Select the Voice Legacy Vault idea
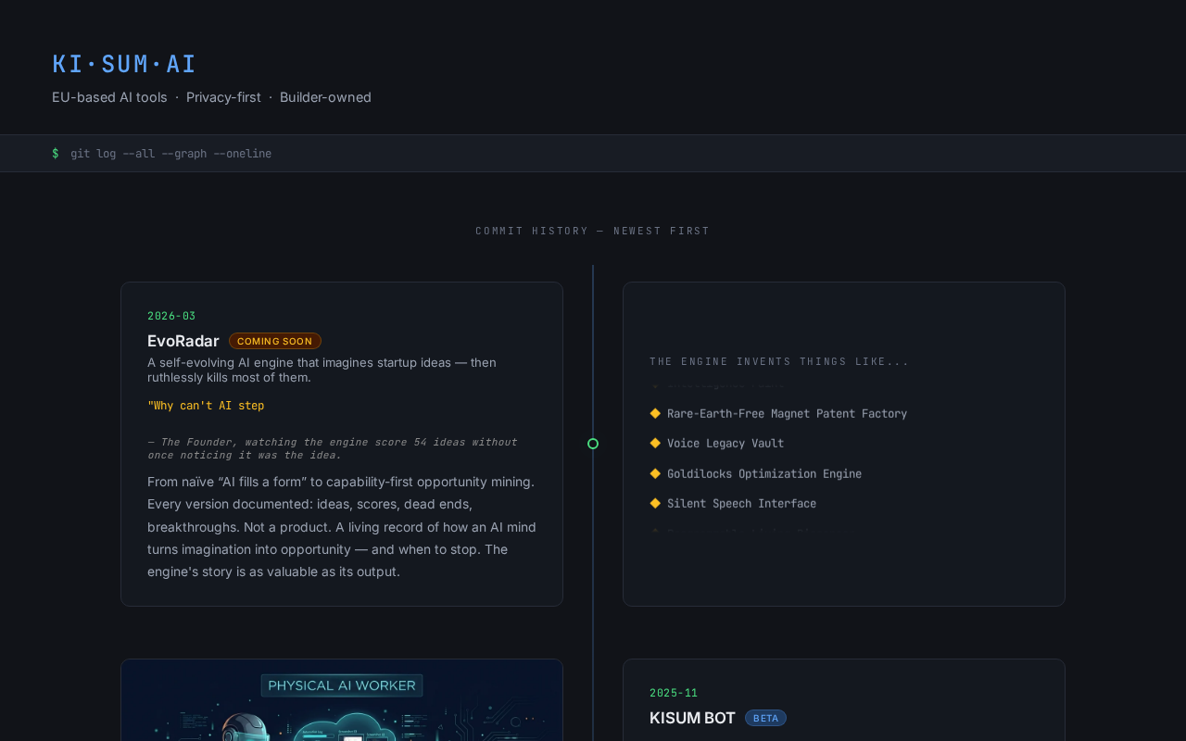The image size is (1186, 741). coord(725,444)
